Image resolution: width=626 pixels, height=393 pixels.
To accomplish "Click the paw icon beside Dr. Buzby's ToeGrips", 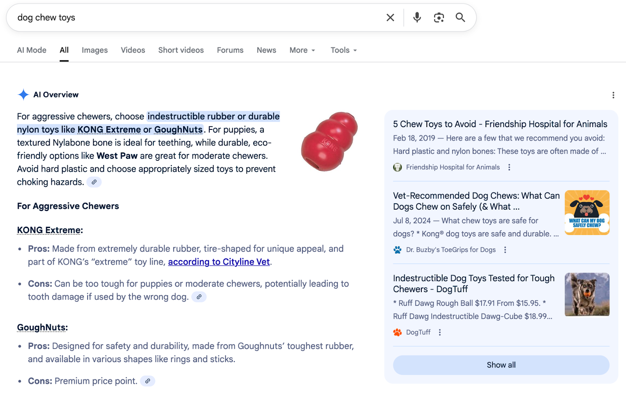I will pyautogui.click(x=398, y=249).
